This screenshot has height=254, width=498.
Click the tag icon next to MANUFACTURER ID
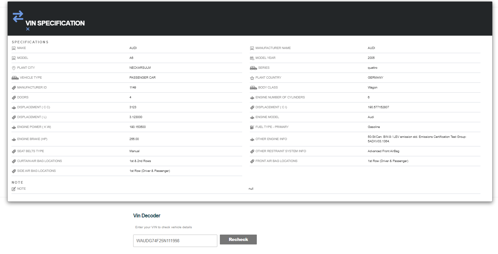[x=14, y=88]
